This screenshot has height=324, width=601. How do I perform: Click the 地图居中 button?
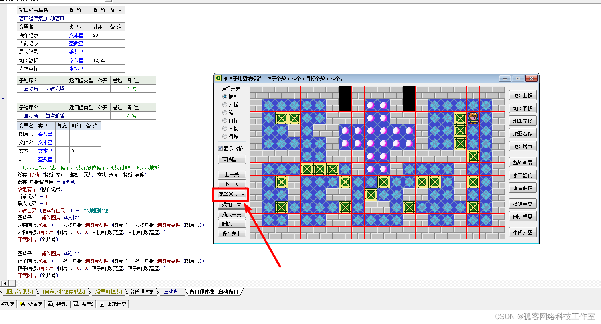point(523,146)
